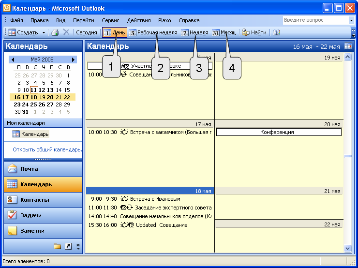Open the Вид menu

click(61, 20)
